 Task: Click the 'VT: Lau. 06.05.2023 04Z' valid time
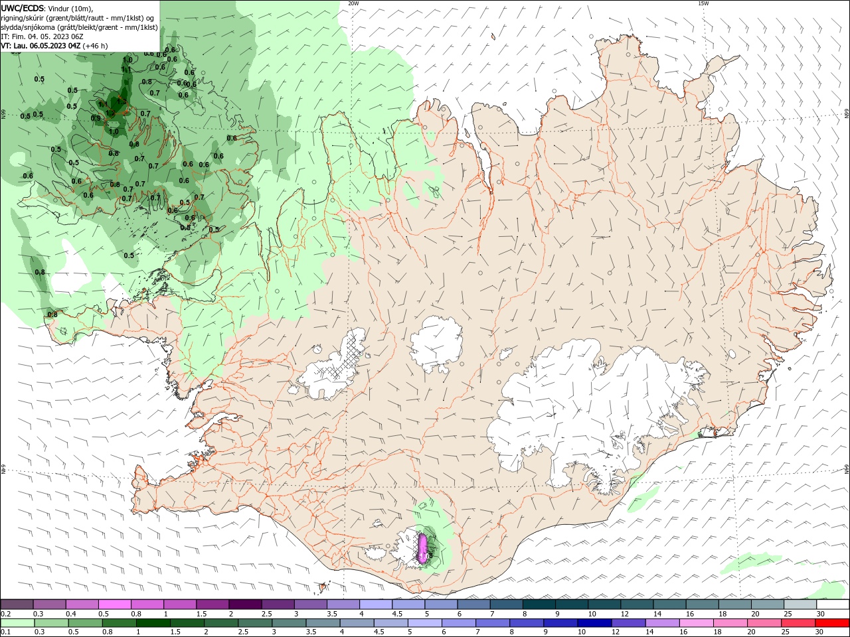click(x=41, y=46)
